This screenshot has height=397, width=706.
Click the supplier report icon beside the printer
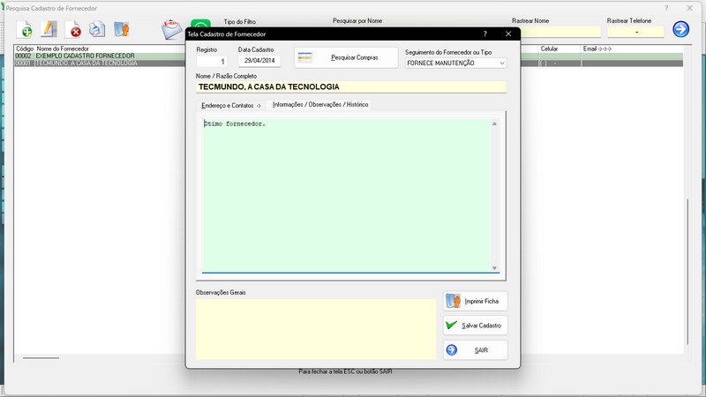pyautogui.click(x=122, y=30)
